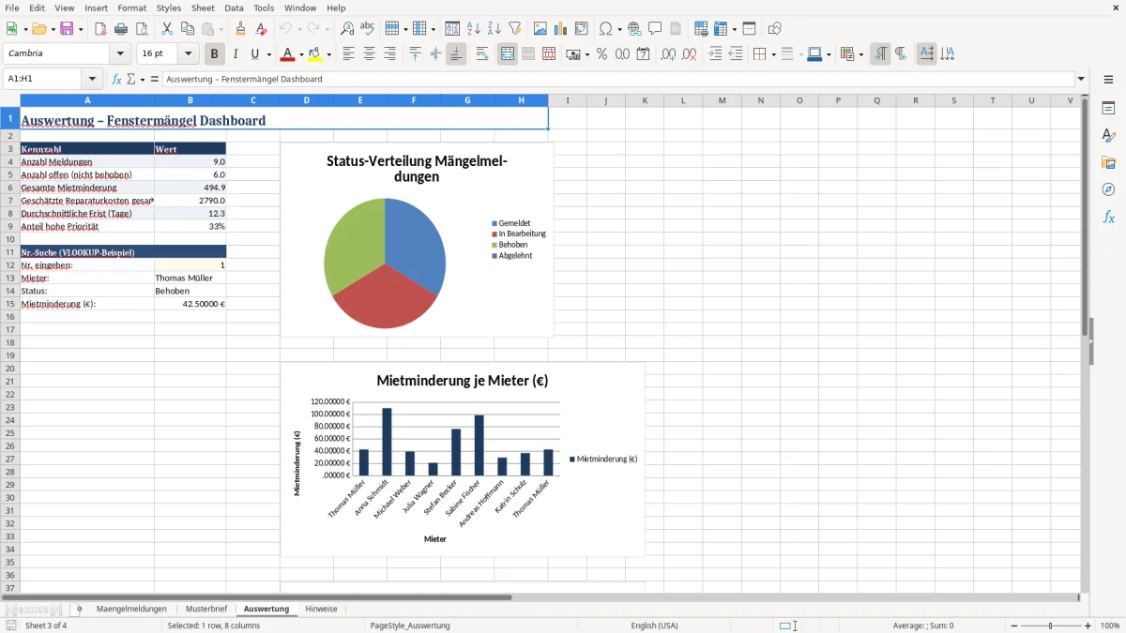Click the Spelling check abc icon
Image resolution: width=1126 pixels, height=633 pixels.
click(368, 29)
